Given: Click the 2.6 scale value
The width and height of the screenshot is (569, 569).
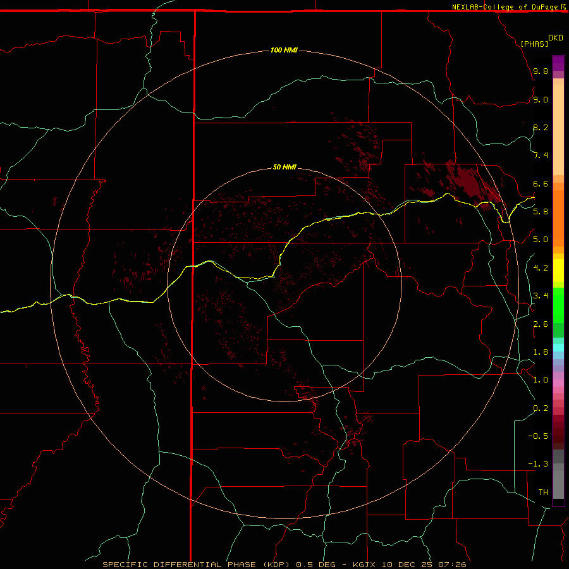Looking at the screenshot, I should pos(541,324).
